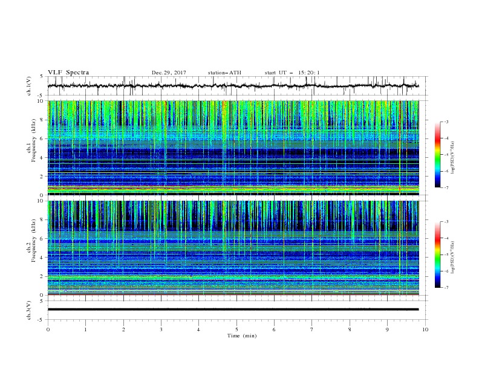The image size is (479, 370).
Task: Click the ch.1 PSD color scale bar
Action: (437, 155)
